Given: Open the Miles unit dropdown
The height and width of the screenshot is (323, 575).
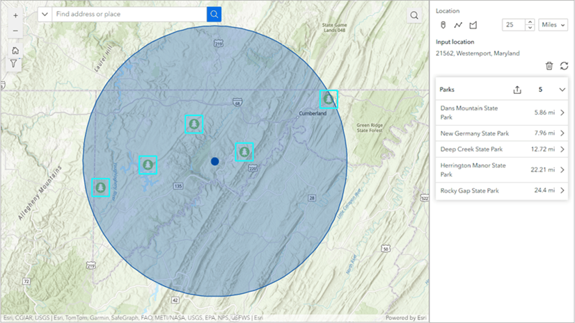Looking at the screenshot, I should point(553,24).
